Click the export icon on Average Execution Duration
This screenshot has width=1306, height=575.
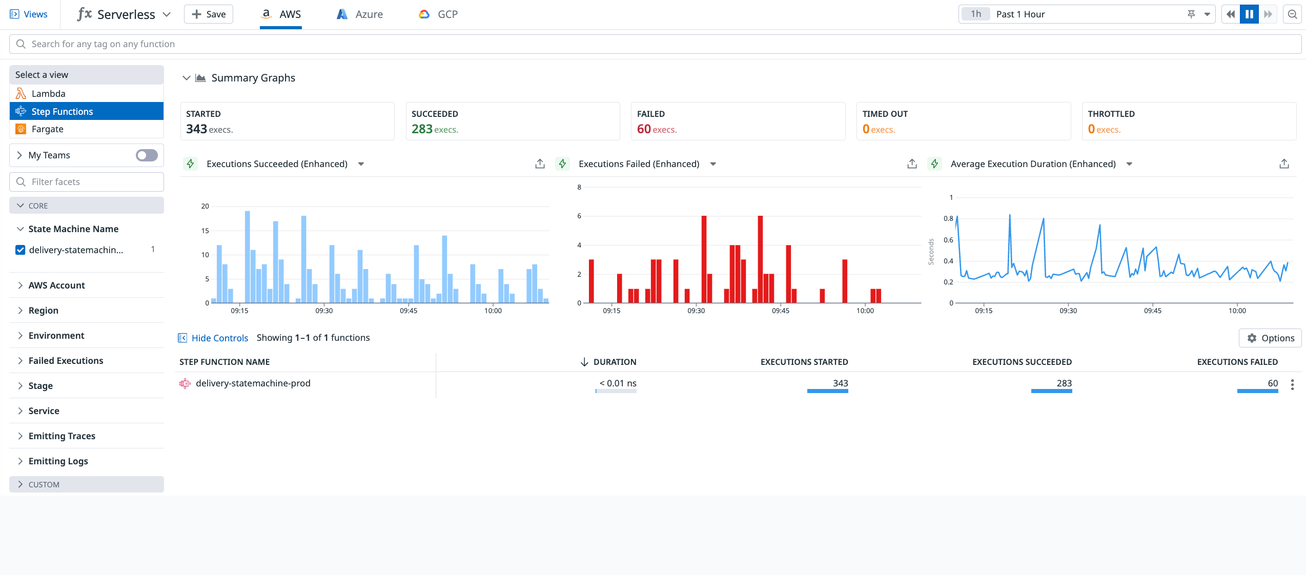coord(1284,163)
